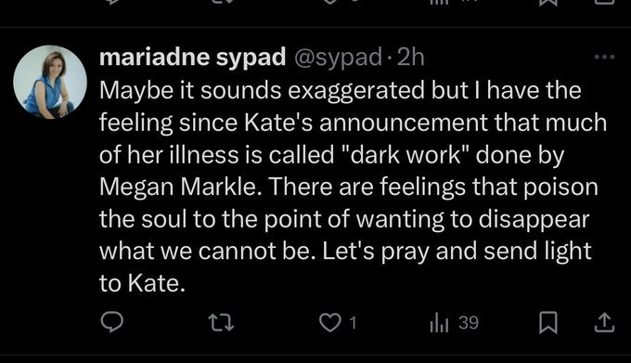Open the @sypad handle
Viewport: 631px width, 363px height.
(338, 58)
